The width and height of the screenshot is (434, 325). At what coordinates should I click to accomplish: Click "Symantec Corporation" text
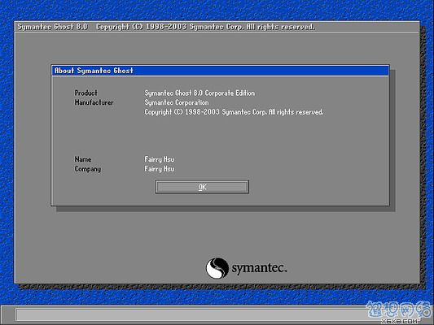[177, 102]
